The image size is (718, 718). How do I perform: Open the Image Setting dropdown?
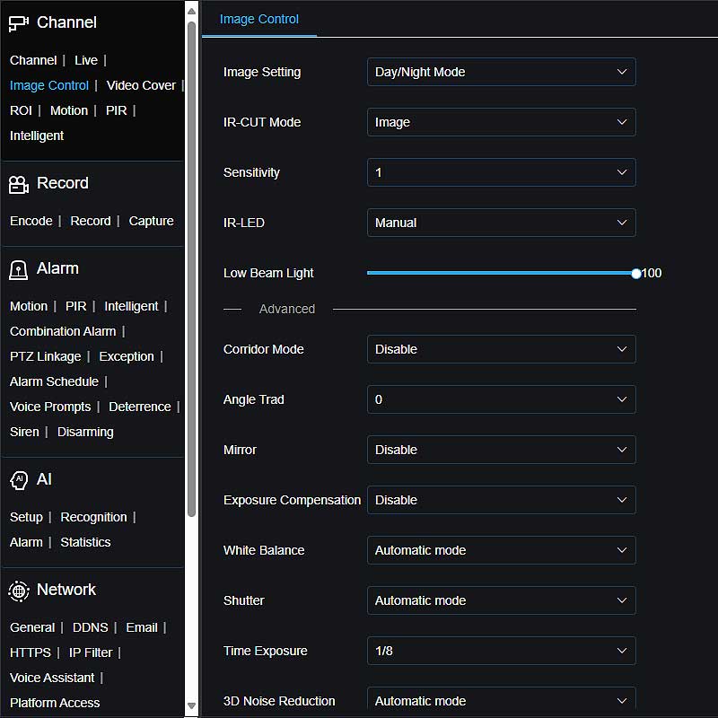pyautogui.click(x=501, y=72)
